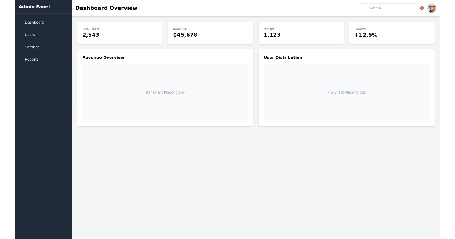
Task: Click the dark sidebar background area
Action: click(43, 152)
